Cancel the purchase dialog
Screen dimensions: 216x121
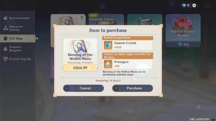point(83,88)
